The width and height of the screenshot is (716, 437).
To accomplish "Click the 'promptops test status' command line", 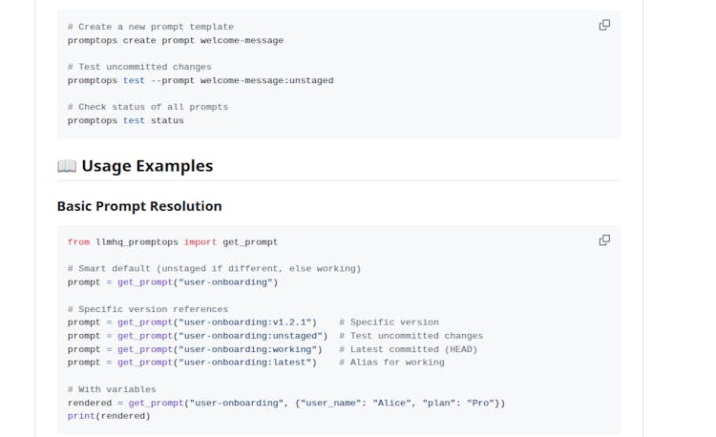I will pyautogui.click(x=125, y=120).
